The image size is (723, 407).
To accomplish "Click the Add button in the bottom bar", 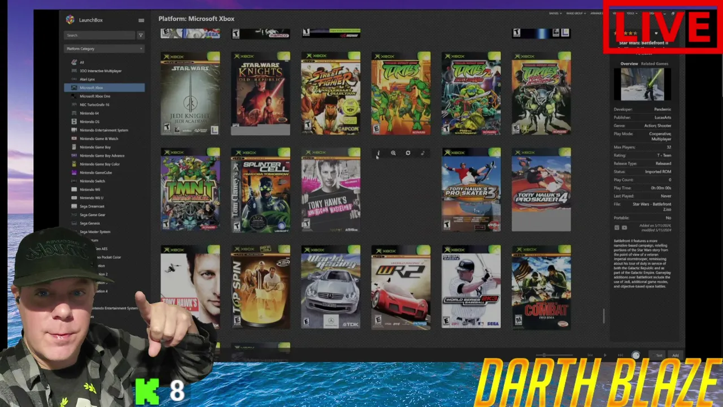I will click(x=676, y=356).
